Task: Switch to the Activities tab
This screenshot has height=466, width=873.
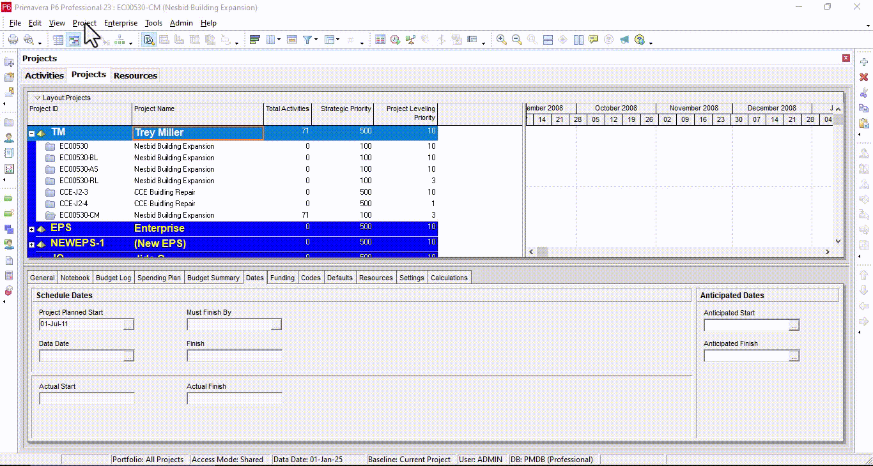Action: tap(44, 75)
